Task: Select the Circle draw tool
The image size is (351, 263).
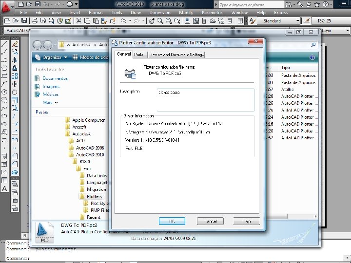Action: (4, 92)
